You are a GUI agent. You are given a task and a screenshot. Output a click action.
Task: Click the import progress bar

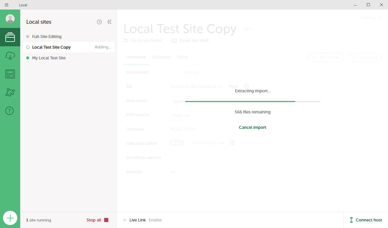pos(253,102)
